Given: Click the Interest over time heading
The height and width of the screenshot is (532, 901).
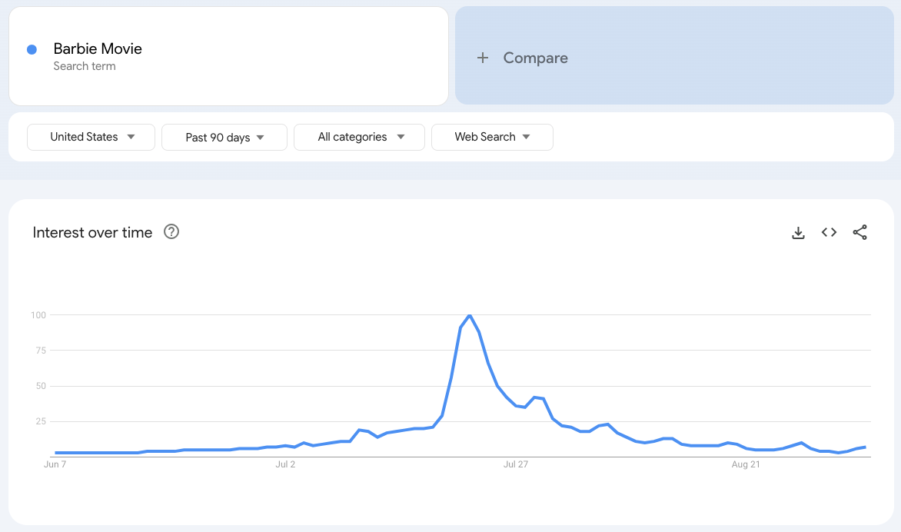Looking at the screenshot, I should tap(92, 232).
